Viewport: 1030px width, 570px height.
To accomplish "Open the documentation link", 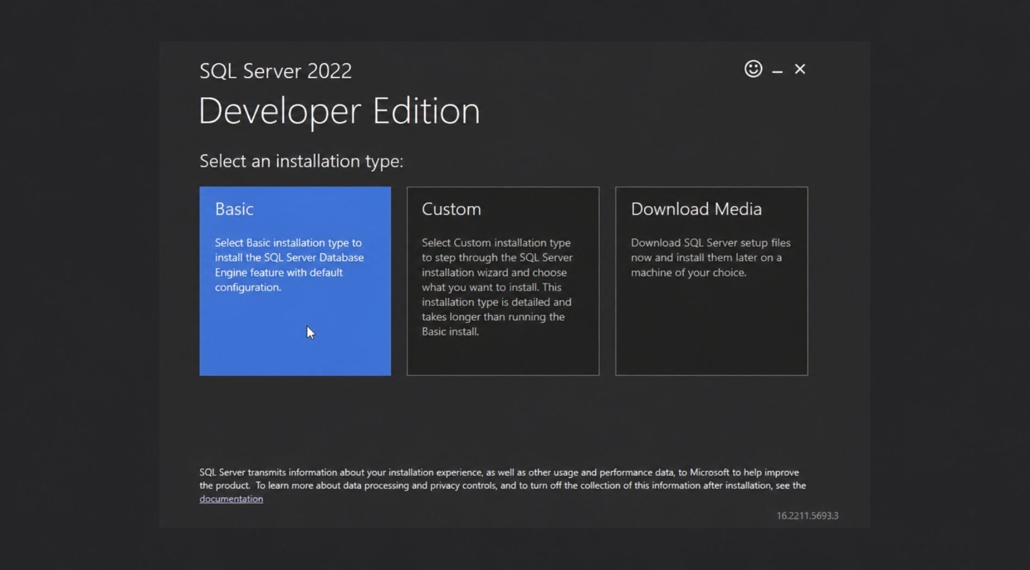I will pyautogui.click(x=231, y=499).
